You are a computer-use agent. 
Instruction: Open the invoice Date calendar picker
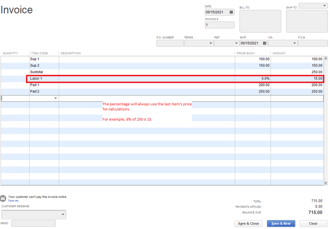point(231,12)
